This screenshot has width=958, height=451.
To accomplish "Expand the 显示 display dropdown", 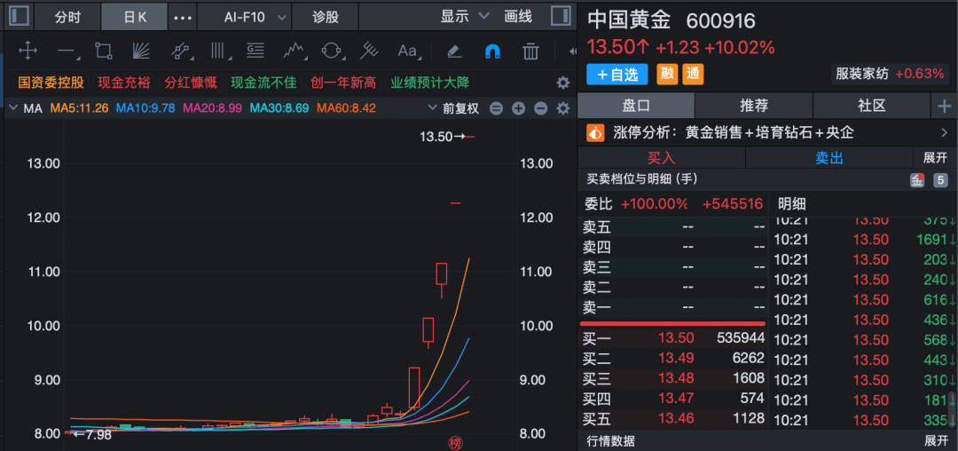I will [465, 17].
